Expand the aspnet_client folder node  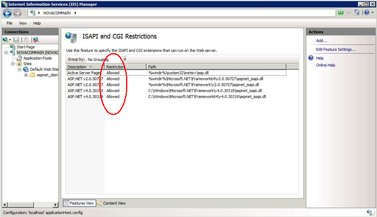click(x=26, y=75)
